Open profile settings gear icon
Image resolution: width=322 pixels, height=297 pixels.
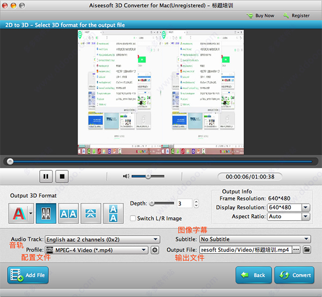(155, 250)
